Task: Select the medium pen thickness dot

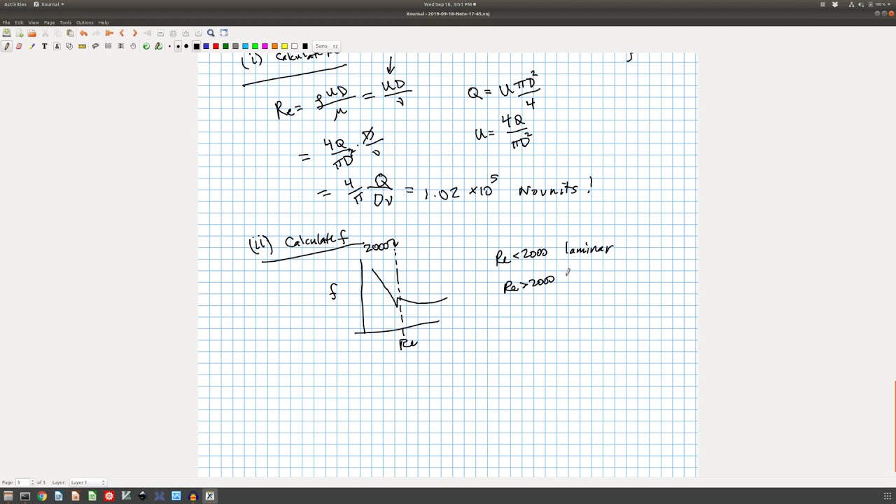Action: coord(178,46)
